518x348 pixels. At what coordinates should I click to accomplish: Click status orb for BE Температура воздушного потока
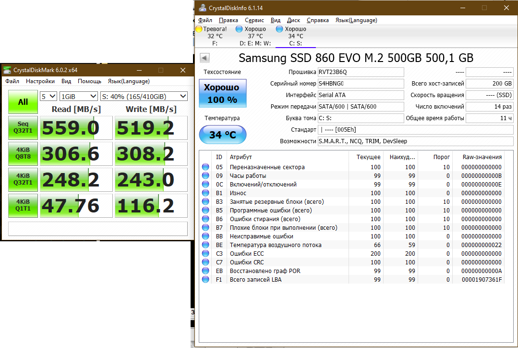[205, 245]
